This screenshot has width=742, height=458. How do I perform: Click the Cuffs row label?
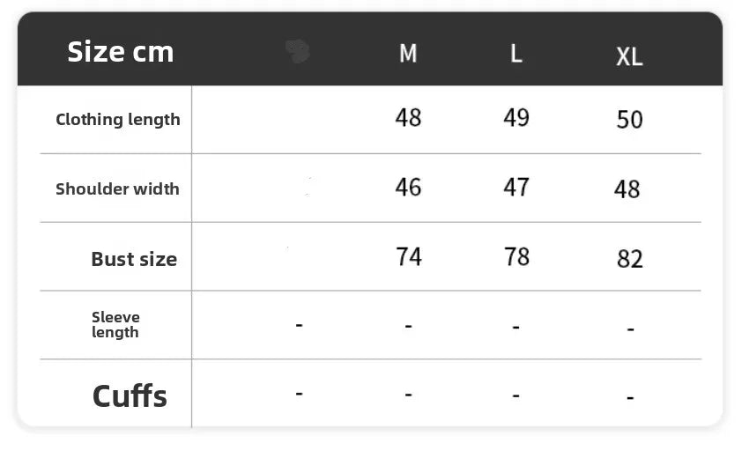click(130, 395)
